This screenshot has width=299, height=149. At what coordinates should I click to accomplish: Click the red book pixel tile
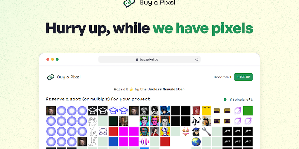pyautogui.click(x=196, y=111)
